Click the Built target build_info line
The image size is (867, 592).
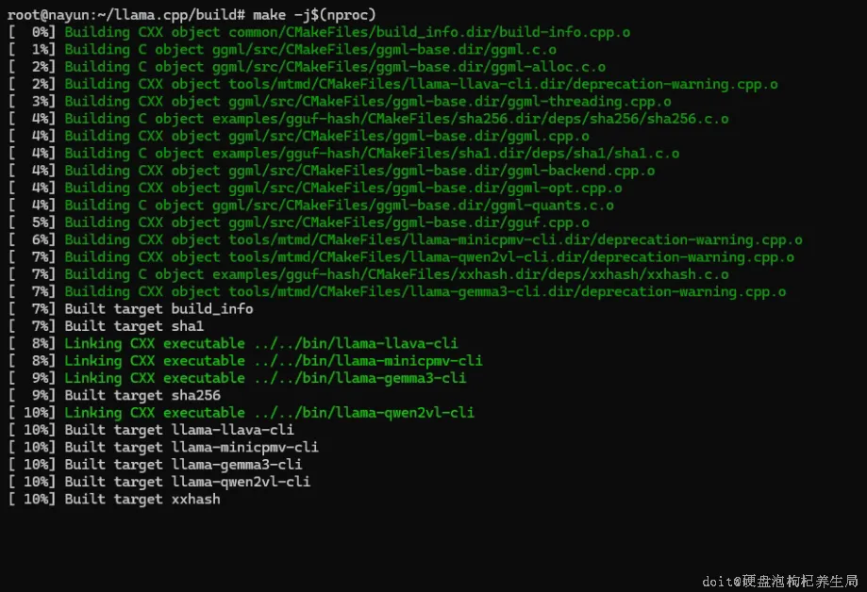(x=158, y=309)
